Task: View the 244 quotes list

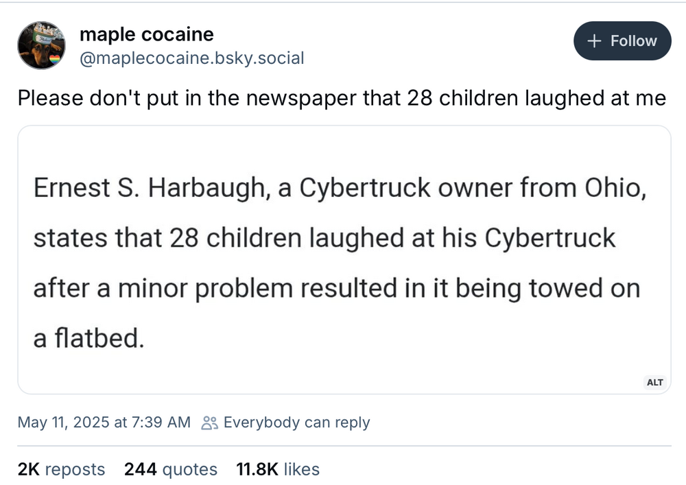Action: click(170, 469)
